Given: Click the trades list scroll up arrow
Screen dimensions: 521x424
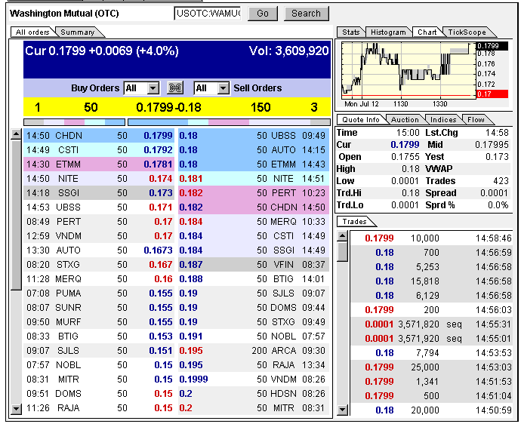Looking at the screenshot, I should point(343,237).
